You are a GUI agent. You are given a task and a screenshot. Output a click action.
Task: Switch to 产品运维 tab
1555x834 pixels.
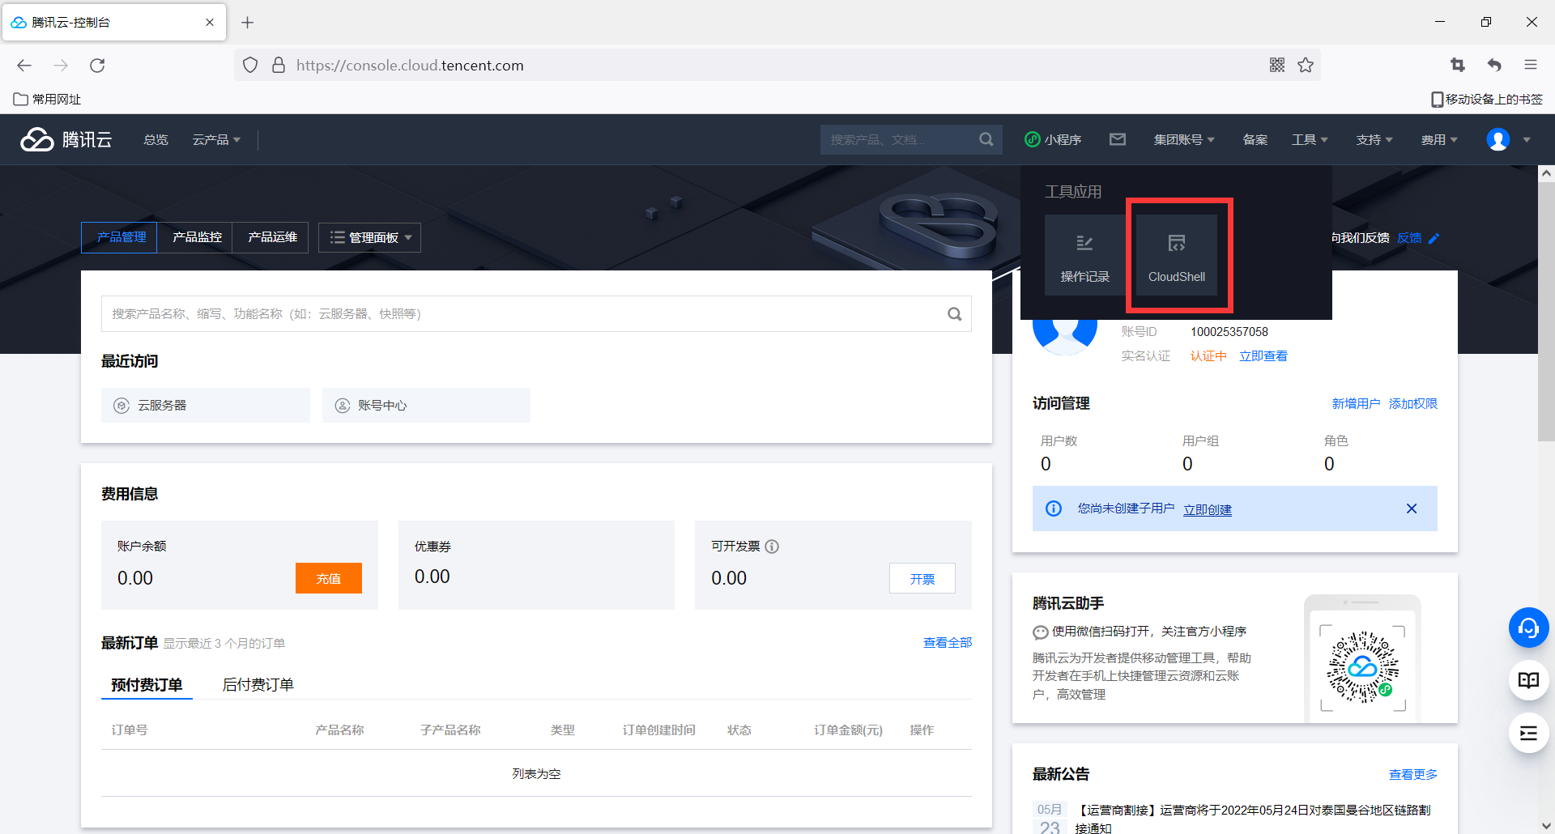click(271, 237)
